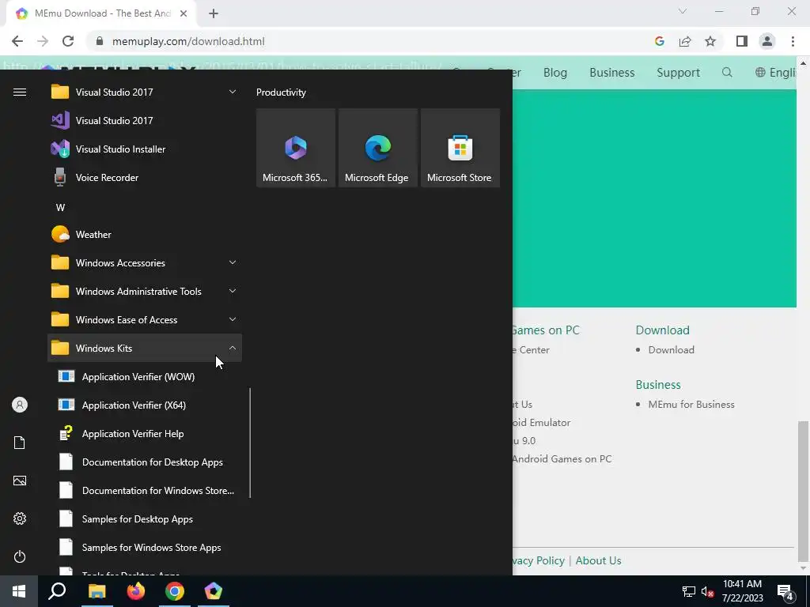Open Chrome three-dot menu
Viewport: 810px width, 607px height.
tap(793, 41)
